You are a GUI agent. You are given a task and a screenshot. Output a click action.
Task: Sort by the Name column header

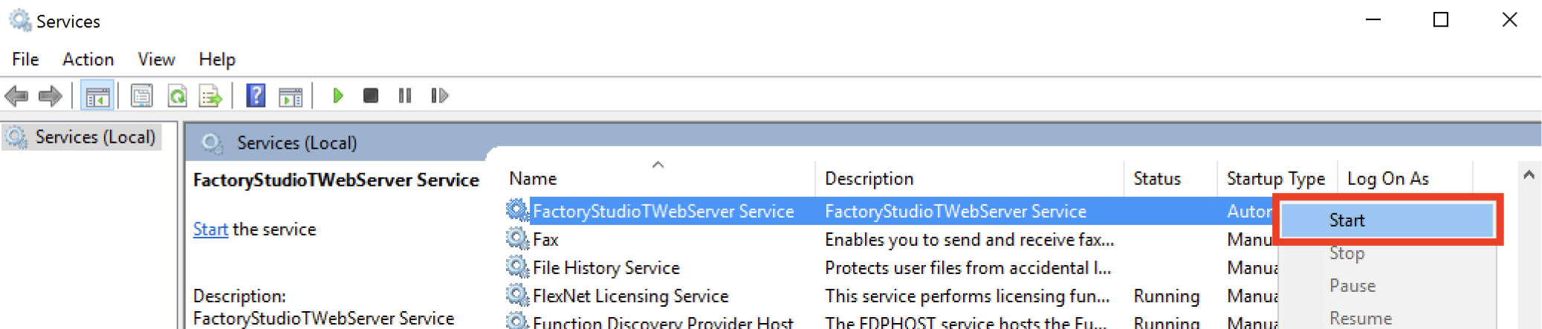pos(533,179)
